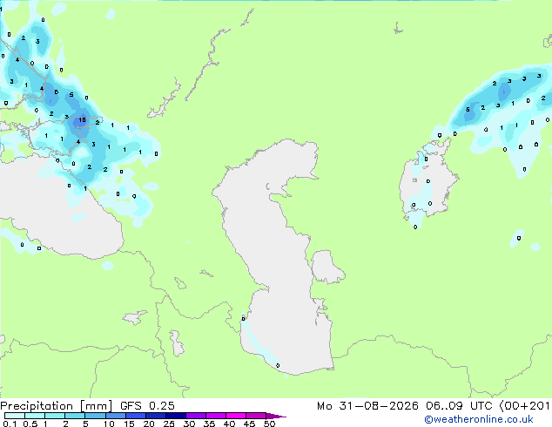Click the '(00+201' forecast offset text
This screenshot has width=552, height=427.
click(524, 406)
